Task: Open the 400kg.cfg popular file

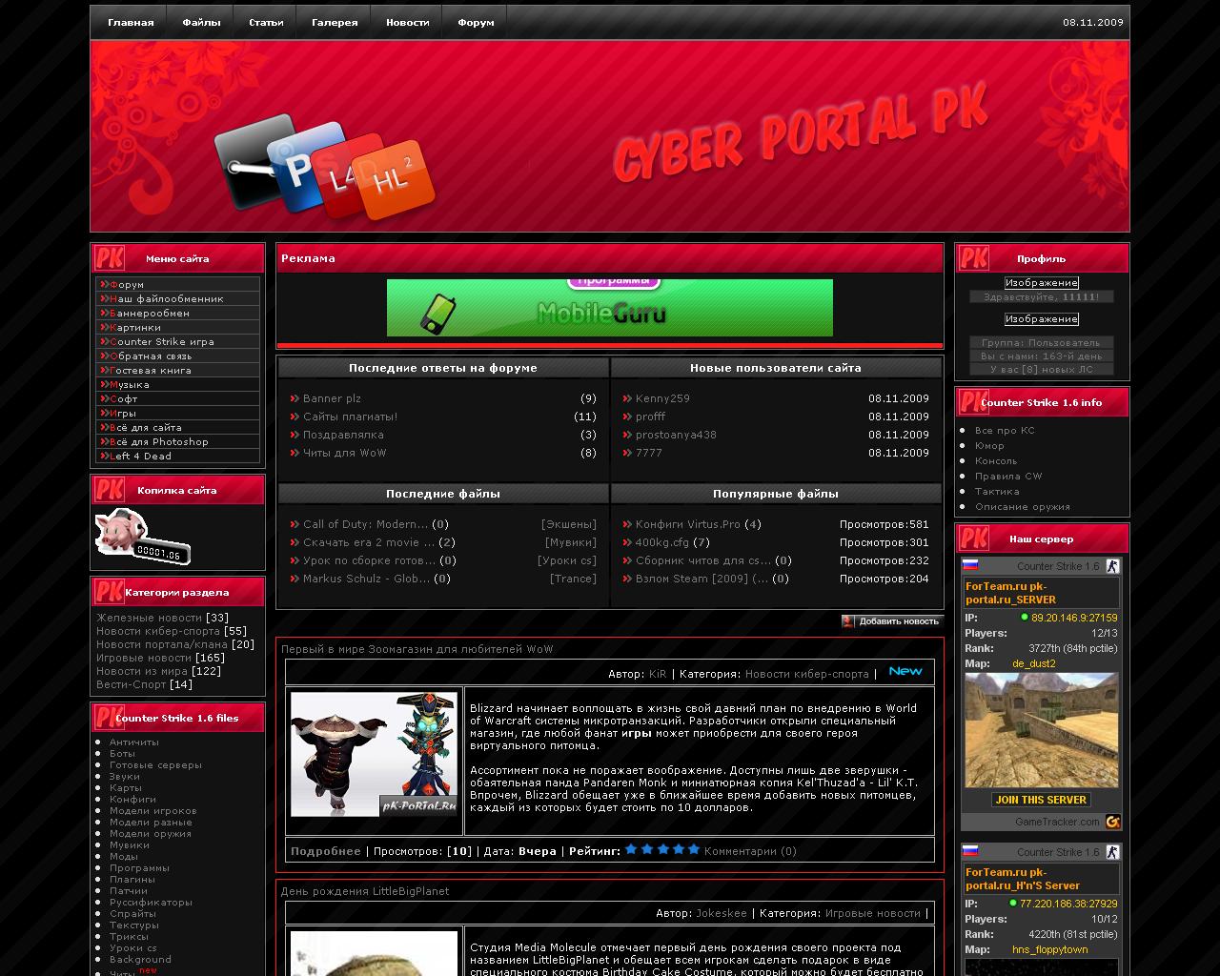Action: 661,542
